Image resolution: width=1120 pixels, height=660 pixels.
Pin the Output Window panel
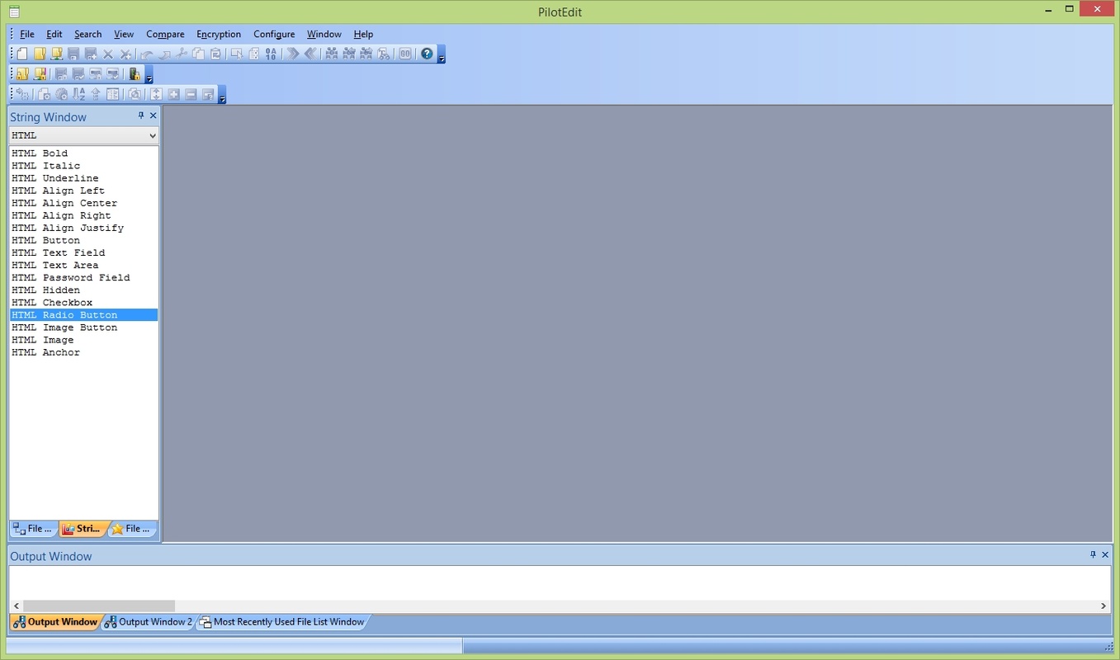point(1093,554)
